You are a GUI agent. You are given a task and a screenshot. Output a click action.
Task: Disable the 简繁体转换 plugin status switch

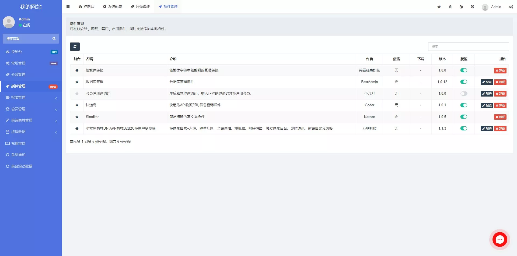pos(464,70)
